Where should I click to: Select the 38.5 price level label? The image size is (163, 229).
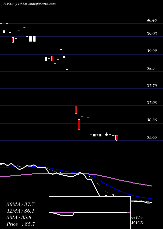click(151, 68)
